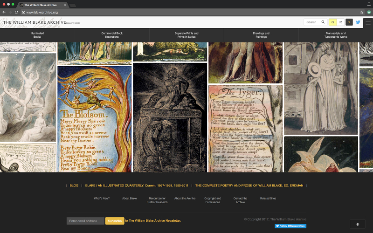Open the reclining figure by river thumbnail
Viewport: 373px width, 233px height.
[170, 52]
